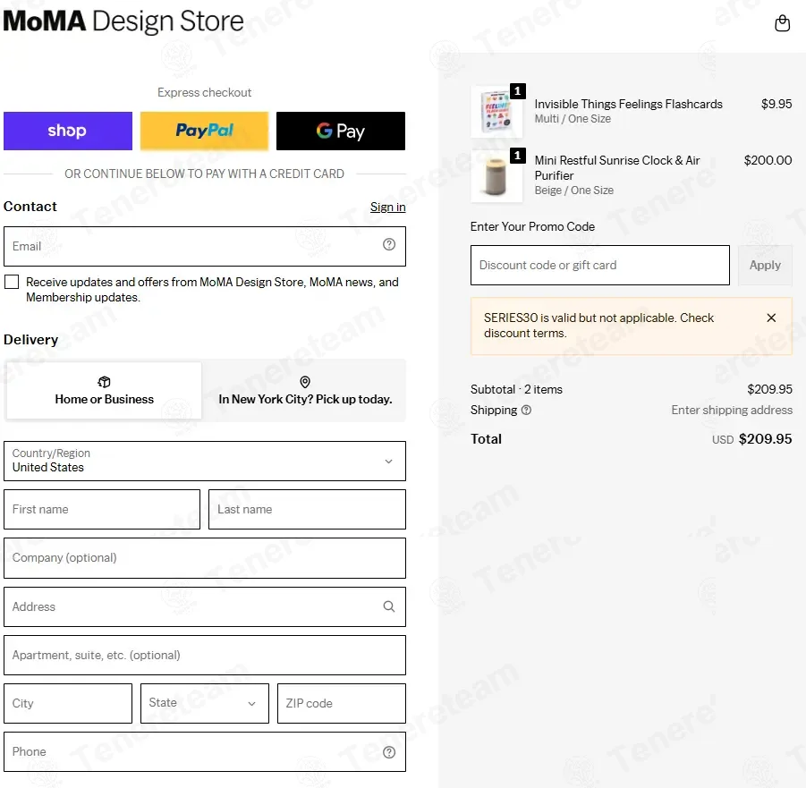Select Home or Business delivery option

tap(104, 391)
